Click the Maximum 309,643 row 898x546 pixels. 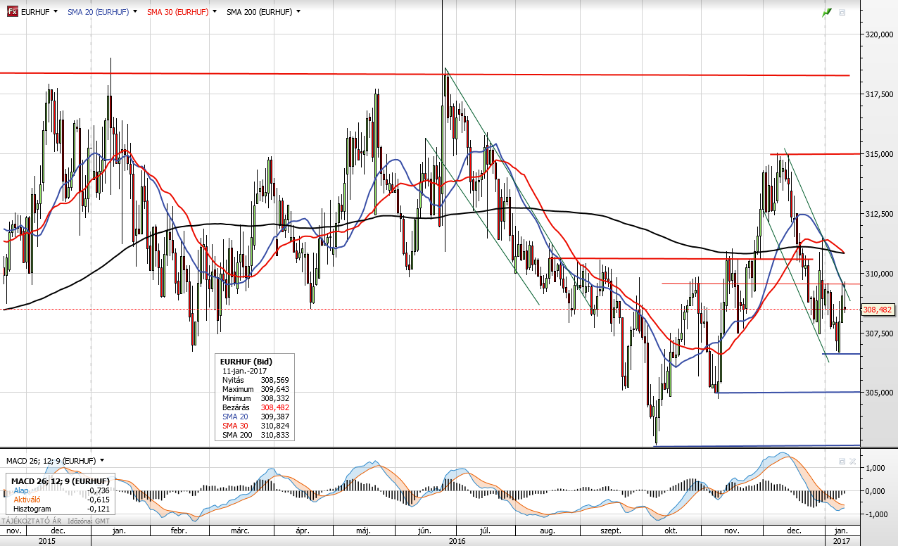pyautogui.click(x=255, y=389)
